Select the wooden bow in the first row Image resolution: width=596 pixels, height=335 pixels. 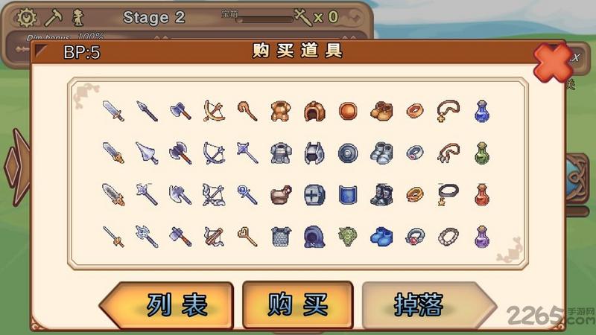coord(214,111)
